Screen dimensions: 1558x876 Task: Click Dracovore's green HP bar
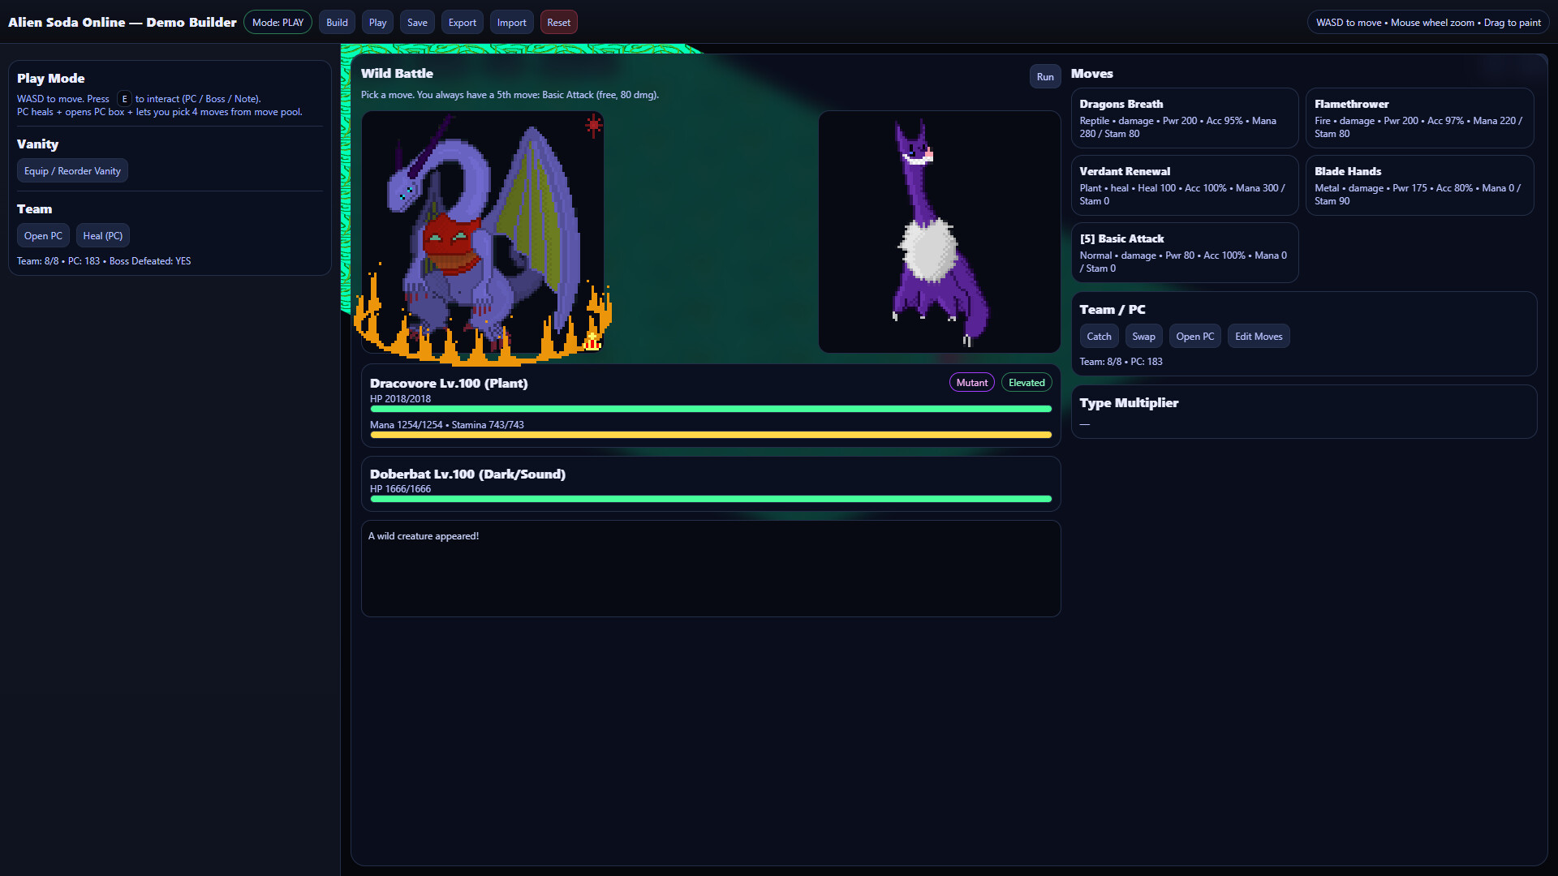tap(711, 409)
